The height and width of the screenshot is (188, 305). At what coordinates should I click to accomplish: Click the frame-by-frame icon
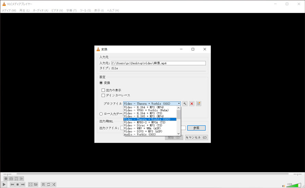22,178
